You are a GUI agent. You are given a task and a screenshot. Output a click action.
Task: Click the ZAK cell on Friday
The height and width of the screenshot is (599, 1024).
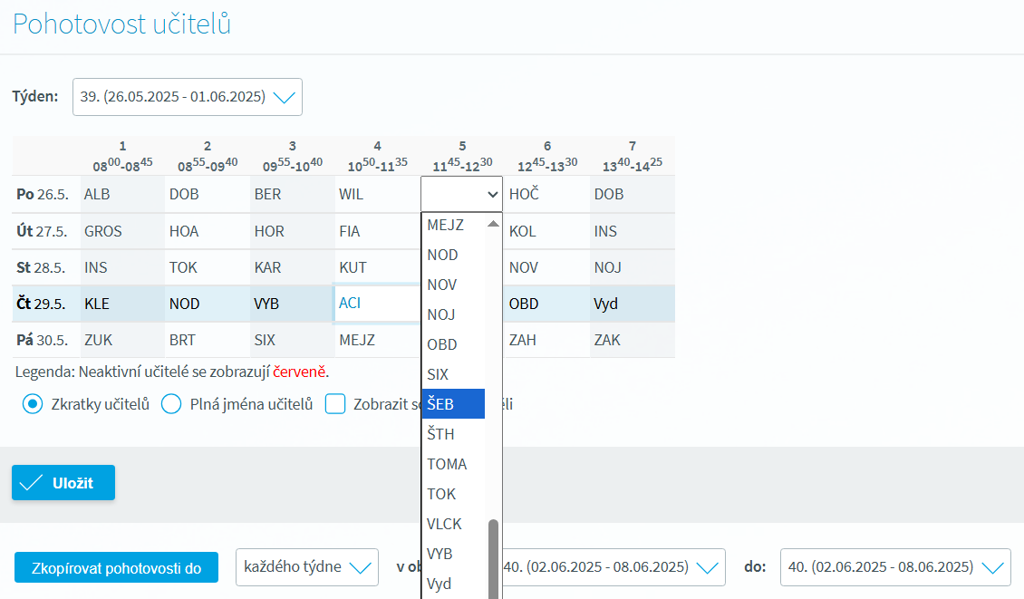click(633, 340)
